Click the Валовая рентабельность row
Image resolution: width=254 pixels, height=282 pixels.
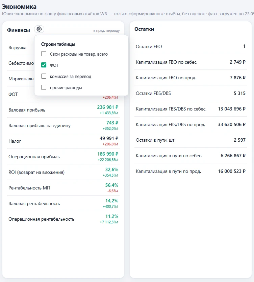(63, 203)
